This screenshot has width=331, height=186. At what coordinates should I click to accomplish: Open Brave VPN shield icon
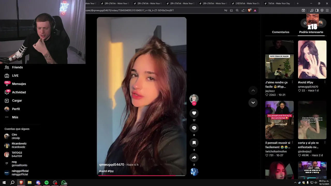click(x=322, y=10)
